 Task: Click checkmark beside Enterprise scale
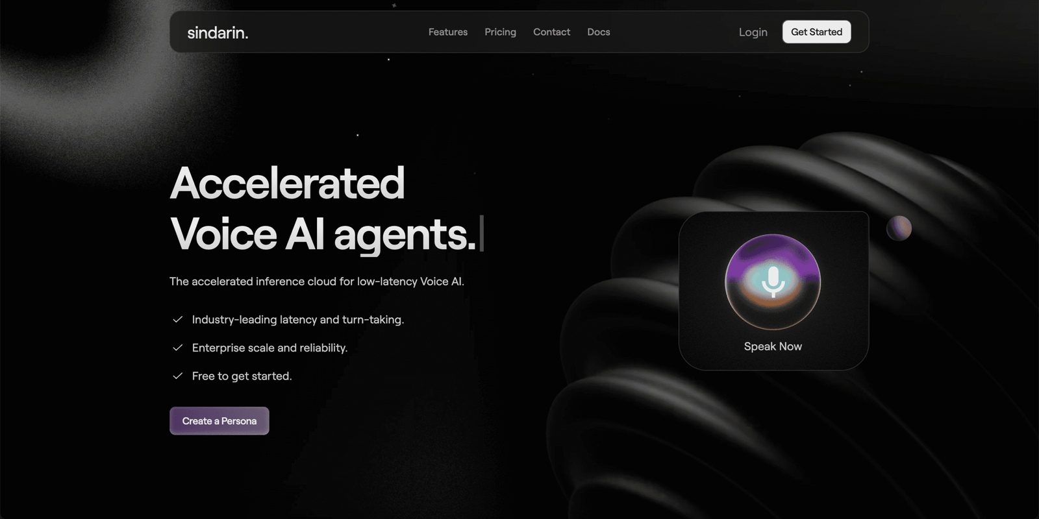pyautogui.click(x=177, y=348)
